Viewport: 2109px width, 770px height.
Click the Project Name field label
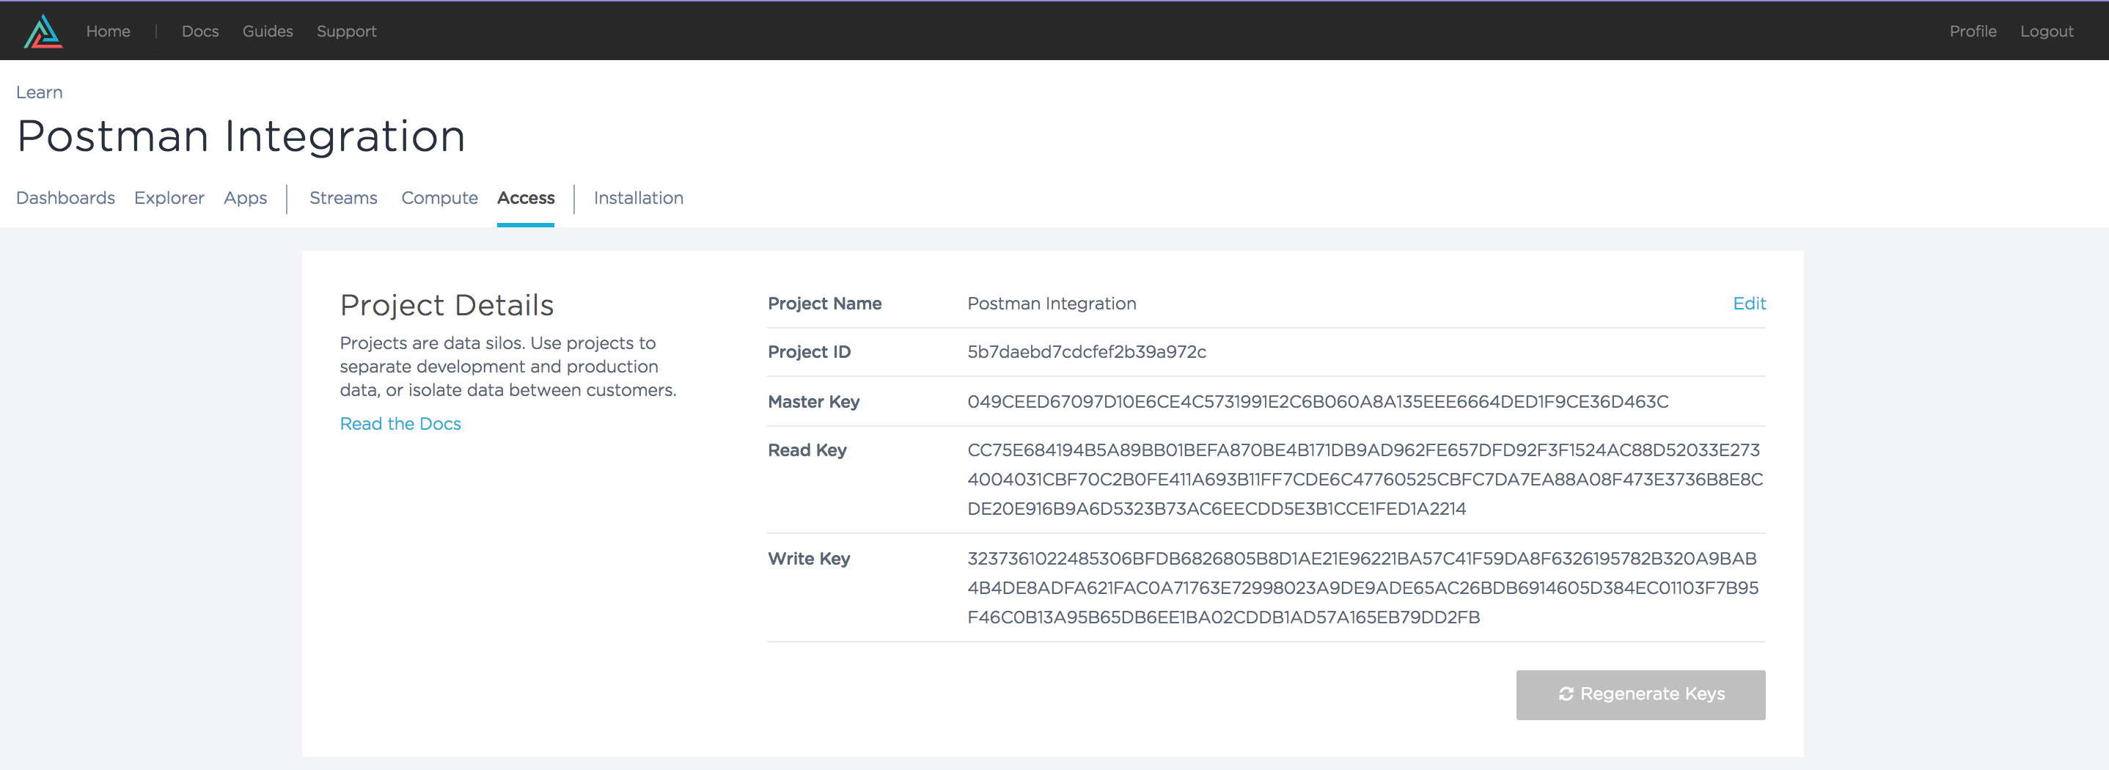point(824,303)
